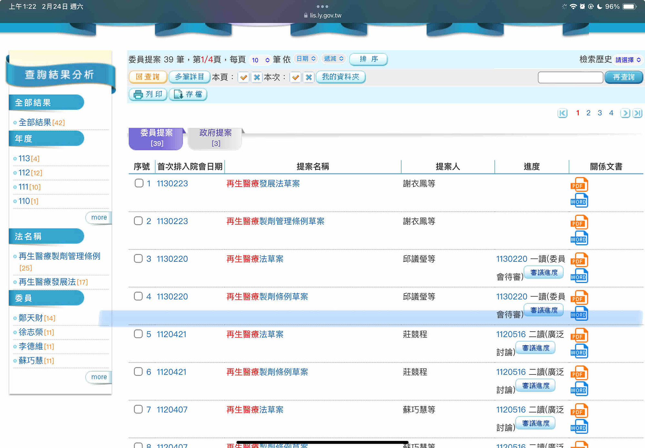Go to results page 2
Image resolution: width=645 pixels, height=448 pixels.
coord(589,113)
